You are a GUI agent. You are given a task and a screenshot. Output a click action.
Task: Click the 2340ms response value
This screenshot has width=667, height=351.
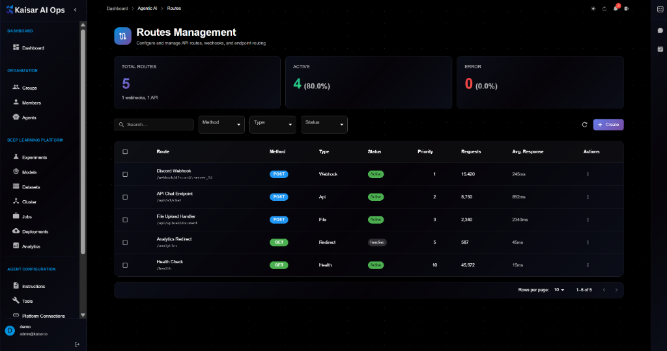[x=520, y=220]
